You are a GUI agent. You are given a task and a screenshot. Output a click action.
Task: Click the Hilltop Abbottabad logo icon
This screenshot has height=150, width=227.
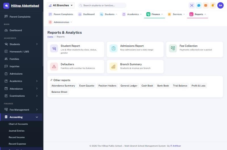pyautogui.click(x=6, y=6)
